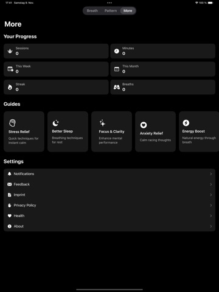Click the lungs icon beside Breaths
219x292 pixels.
tap(117, 87)
